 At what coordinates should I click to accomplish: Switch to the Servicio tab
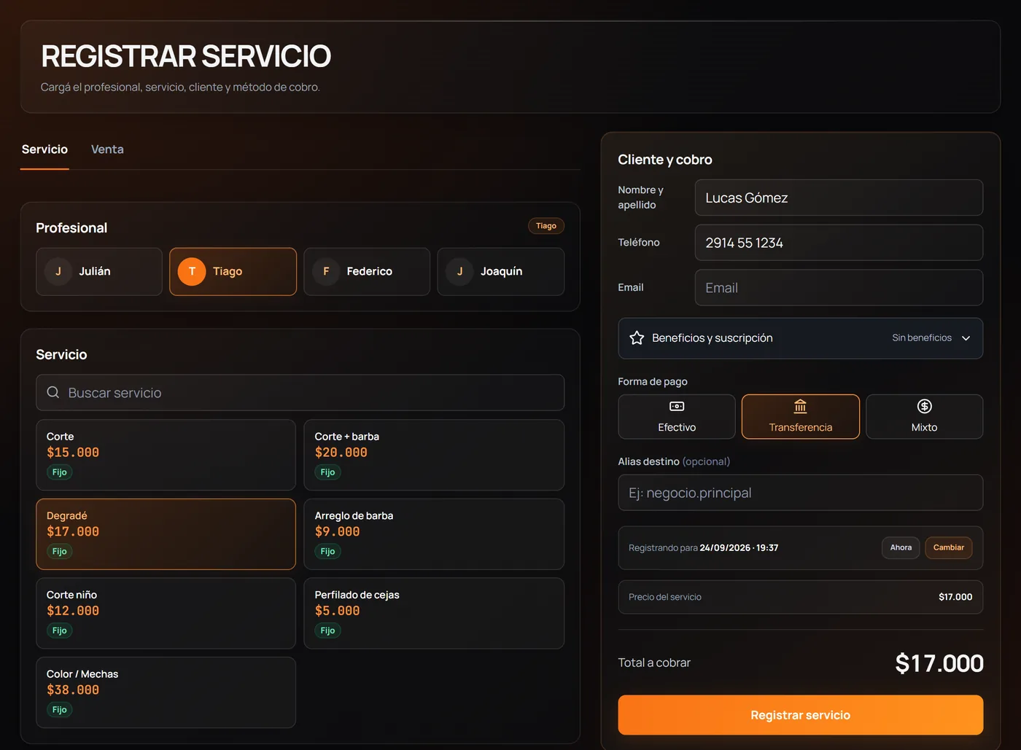44,149
